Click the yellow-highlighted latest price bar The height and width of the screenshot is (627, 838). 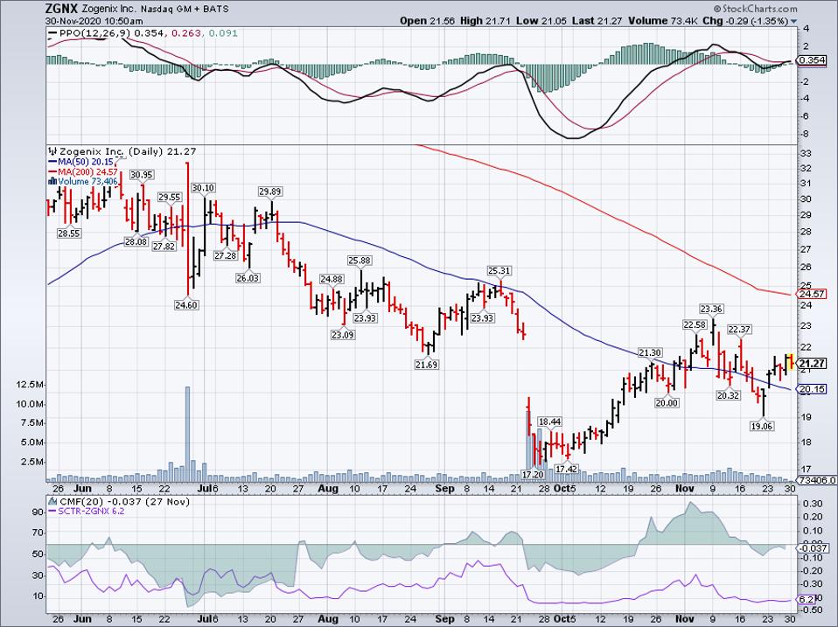tap(791, 361)
